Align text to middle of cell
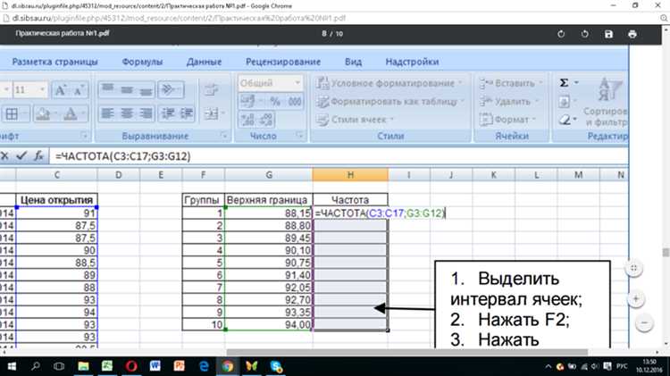 (127, 89)
